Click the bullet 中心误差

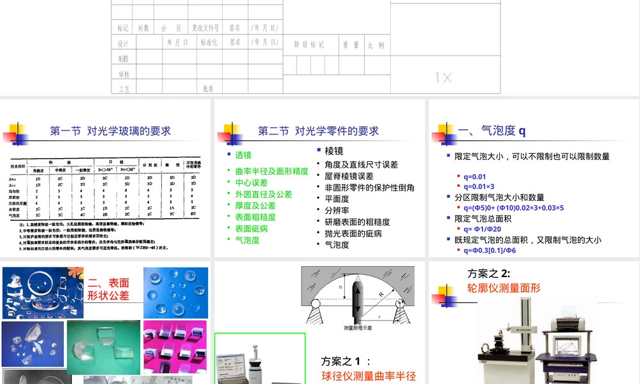coord(252,183)
